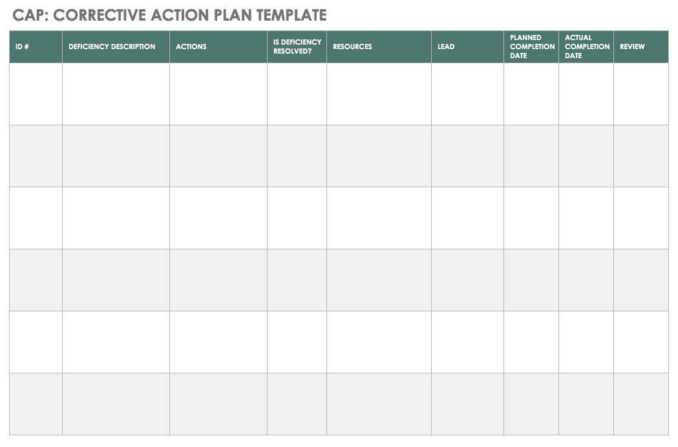Select the second row Review cell
This screenshot has height=447, width=678.
tap(641, 156)
